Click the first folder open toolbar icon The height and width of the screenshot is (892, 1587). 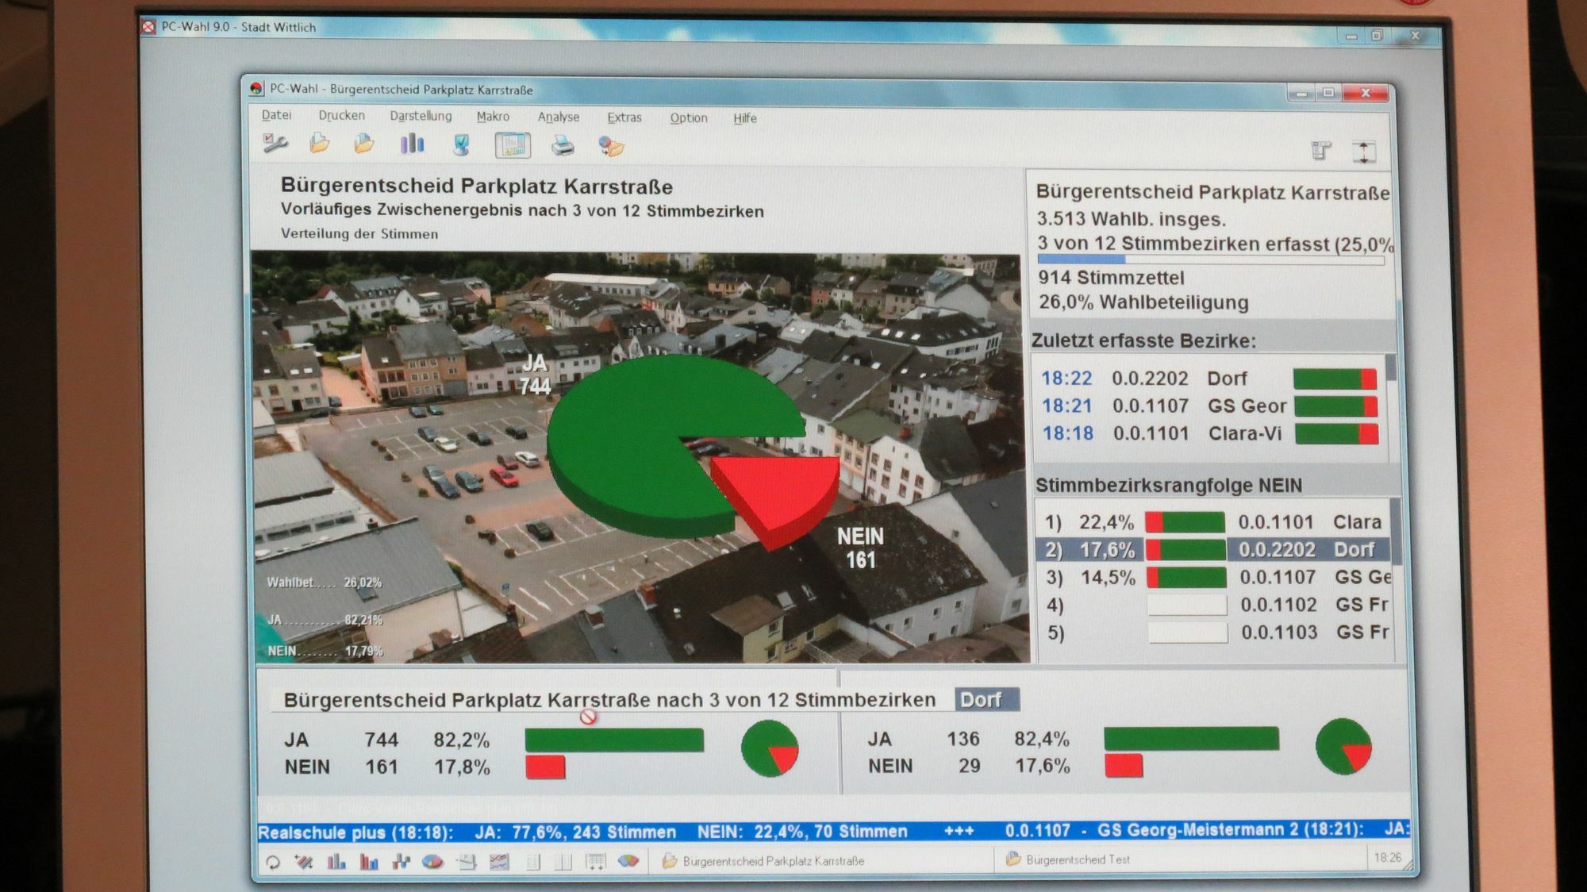click(x=320, y=144)
